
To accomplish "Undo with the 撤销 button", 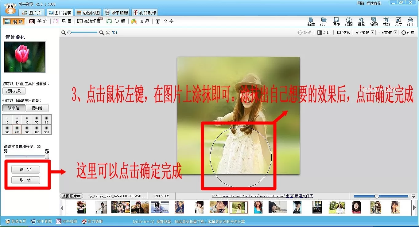I will click(x=363, y=32).
